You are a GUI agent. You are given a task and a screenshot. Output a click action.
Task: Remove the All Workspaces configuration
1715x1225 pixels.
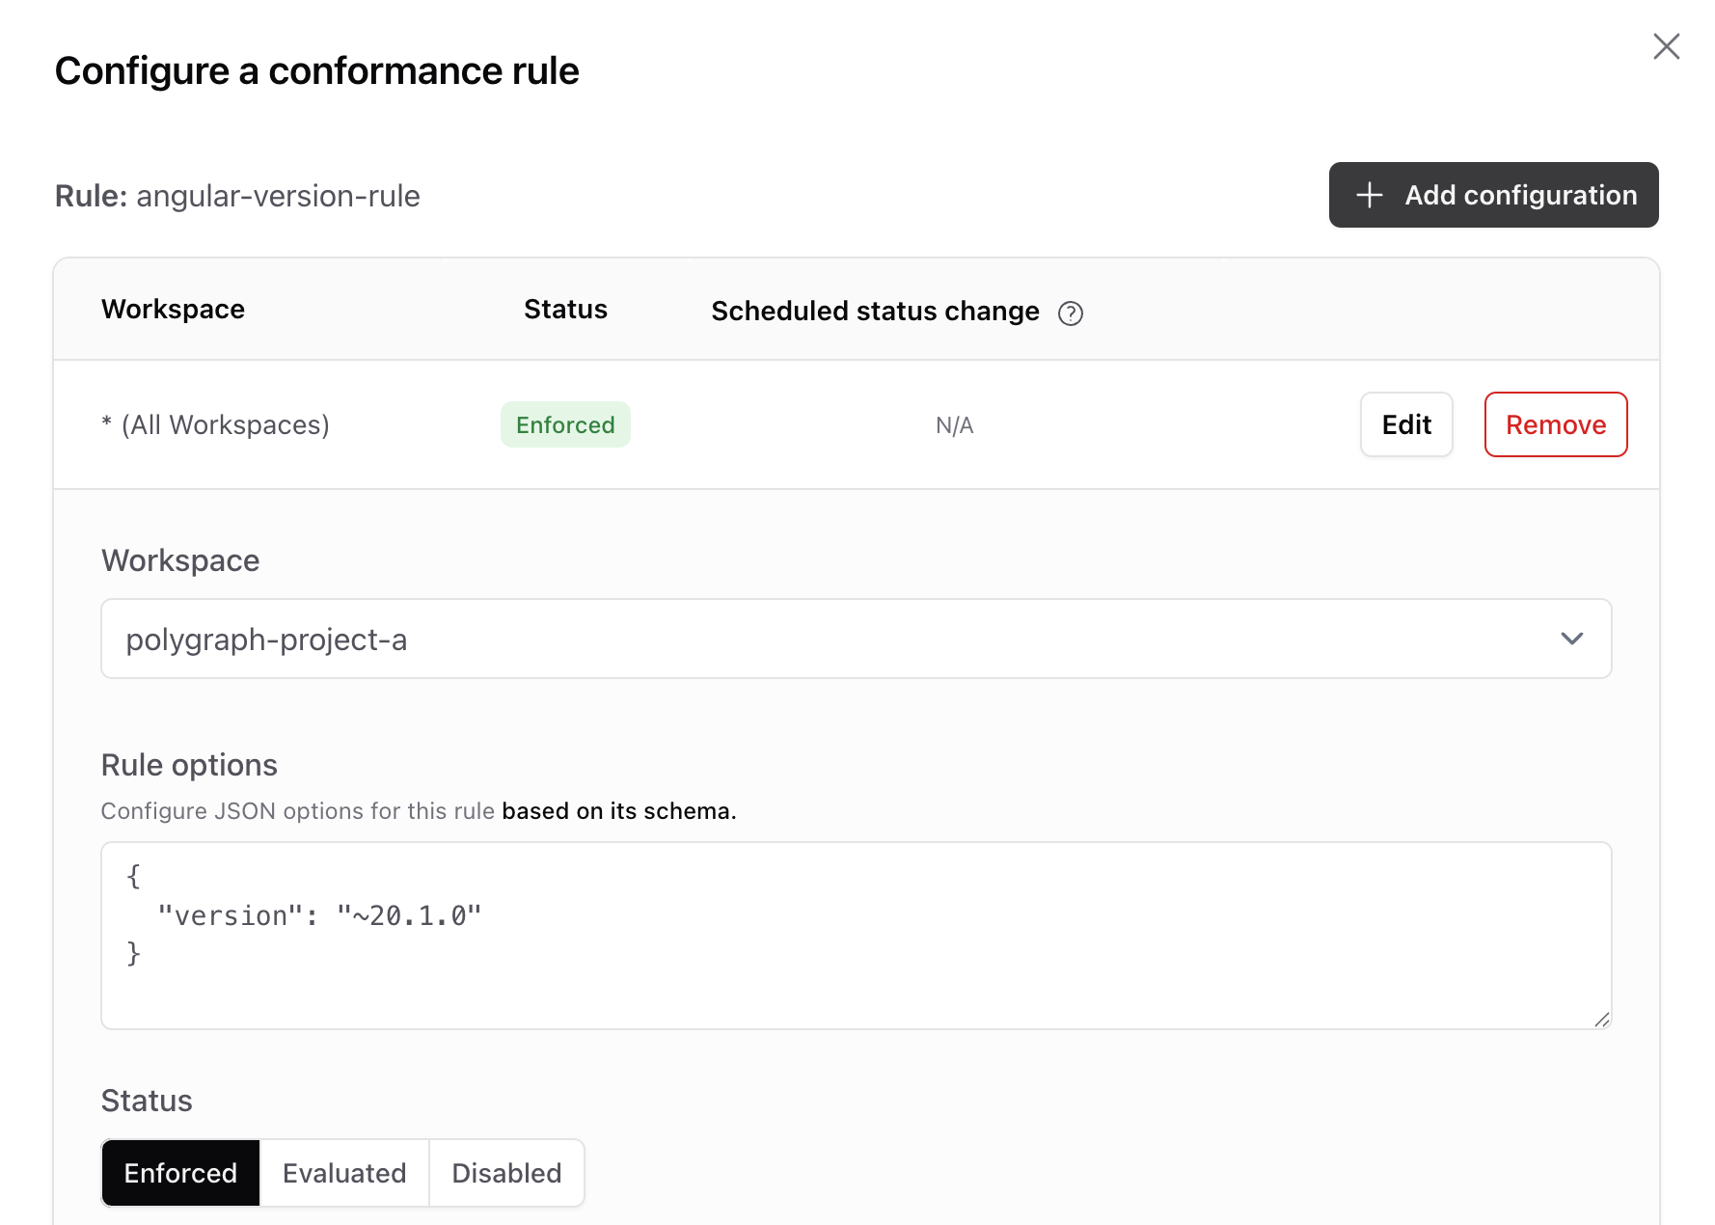(x=1555, y=424)
